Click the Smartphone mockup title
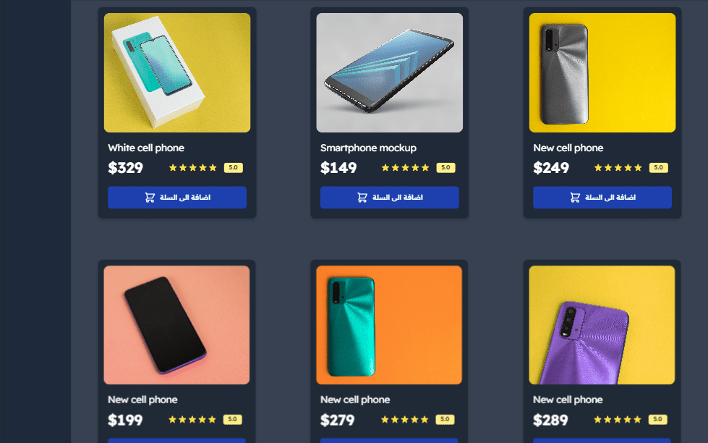This screenshot has height=443, width=708. [368, 148]
